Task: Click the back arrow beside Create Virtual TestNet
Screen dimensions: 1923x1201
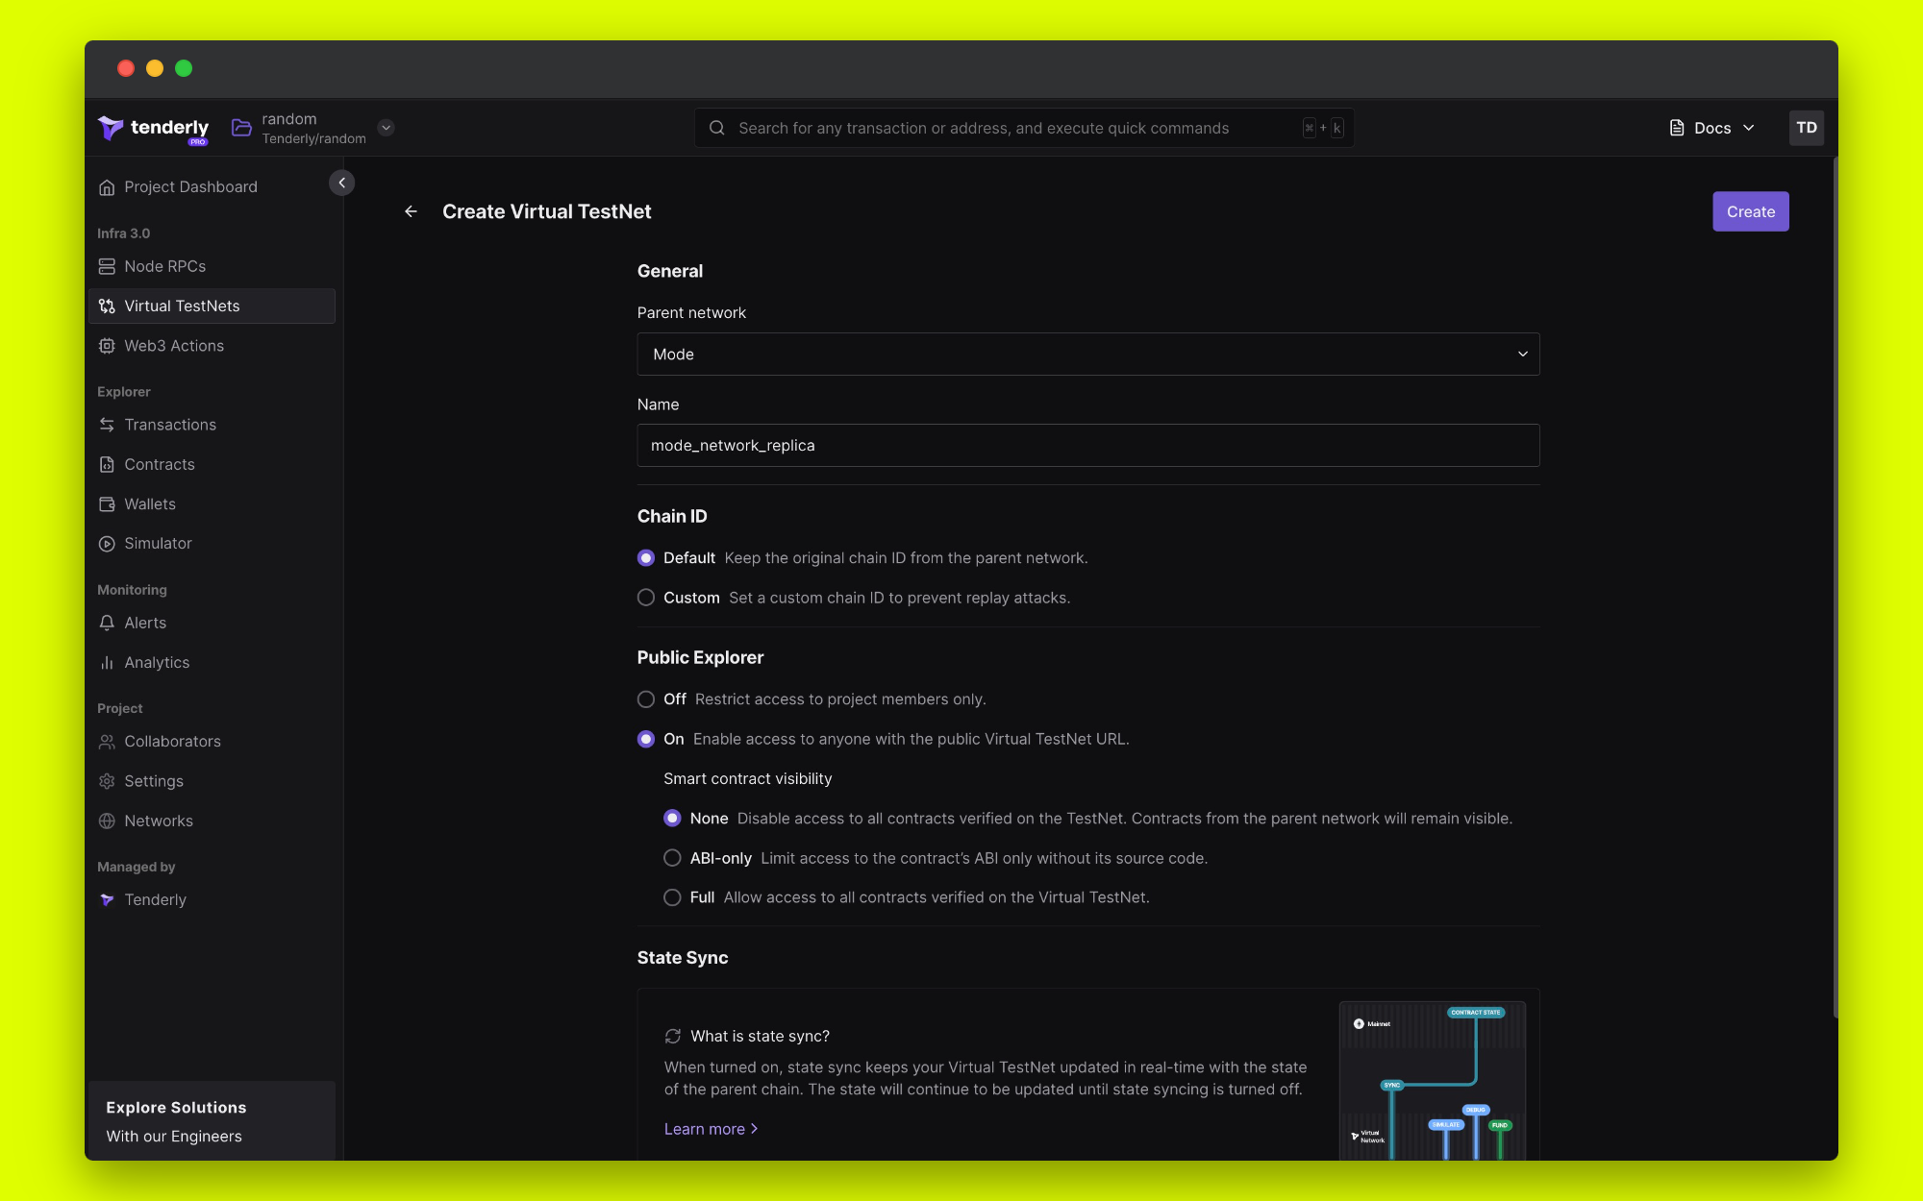Action: click(x=411, y=211)
